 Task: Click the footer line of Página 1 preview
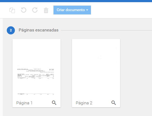tap(36, 94)
